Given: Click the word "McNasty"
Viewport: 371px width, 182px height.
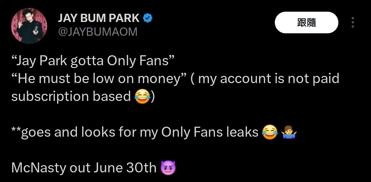Looking at the screenshot, I should (39, 168).
